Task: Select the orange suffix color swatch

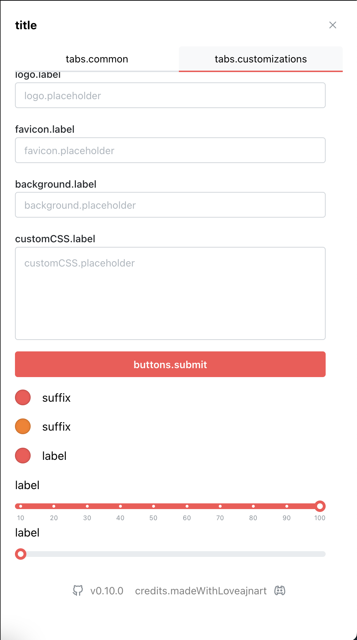Action: (22, 426)
